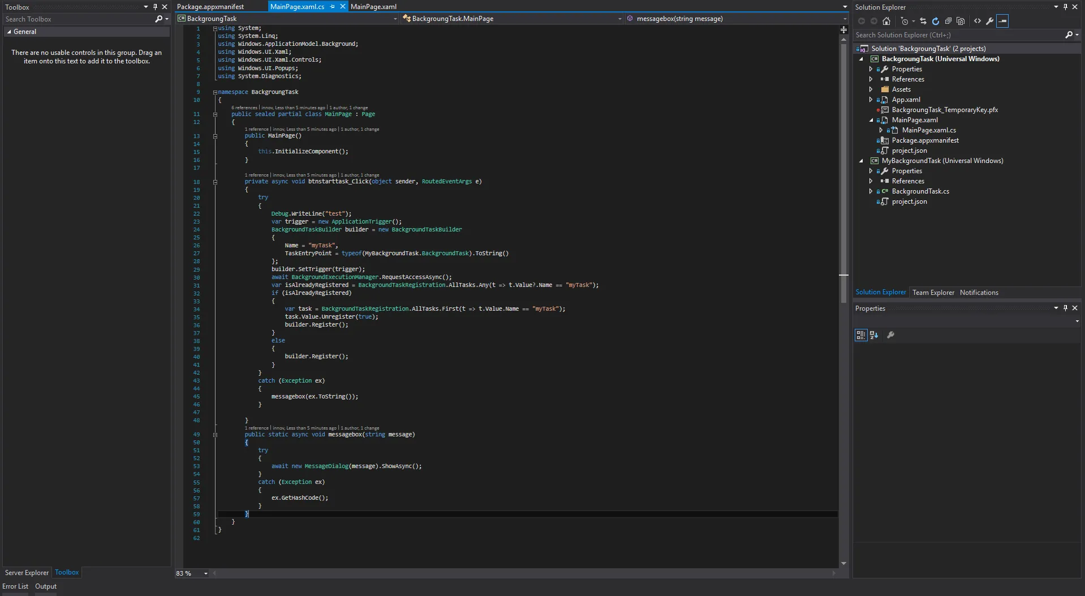Click the Search Solution Explorer input field
Image resolution: width=1085 pixels, height=596 pixels.
tap(956, 35)
